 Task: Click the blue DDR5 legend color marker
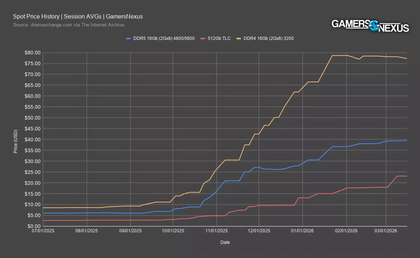click(129, 38)
